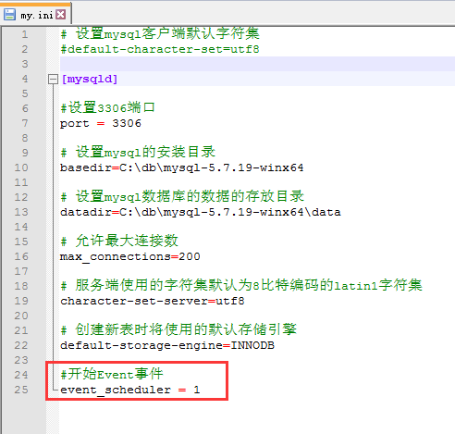Screen dimensions: 455x434
Task: Click the 'character-set-server=utf8' line
Action: point(153,301)
